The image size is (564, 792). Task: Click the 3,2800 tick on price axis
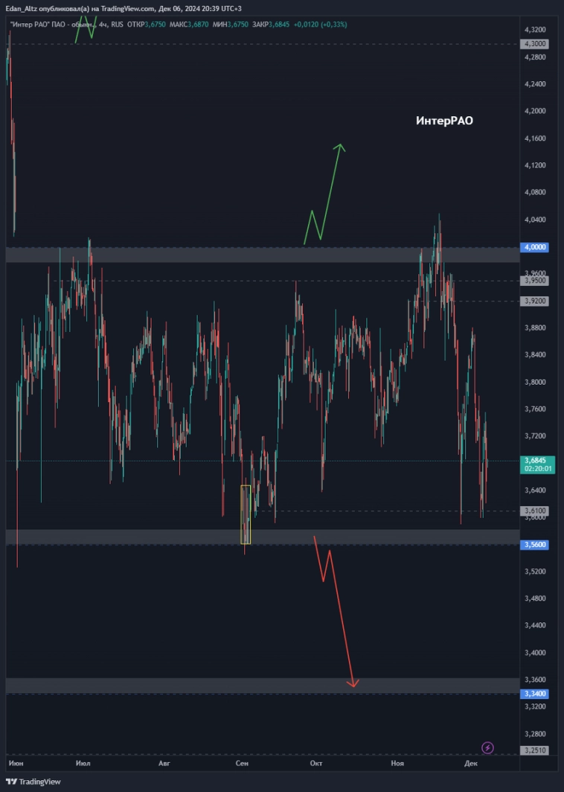coord(535,733)
